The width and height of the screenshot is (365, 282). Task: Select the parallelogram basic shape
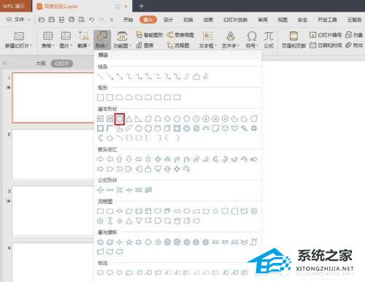[148, 119]
